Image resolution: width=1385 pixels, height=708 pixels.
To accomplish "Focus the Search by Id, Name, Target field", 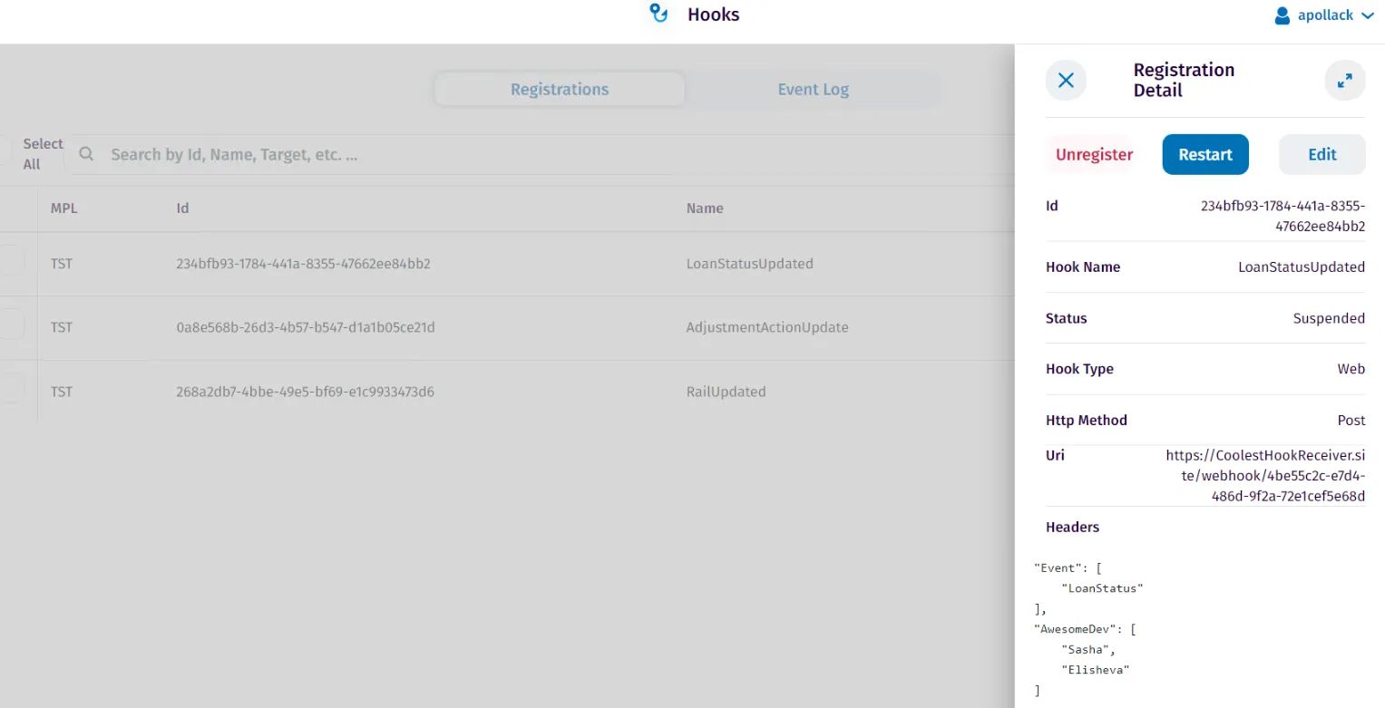I will (544, 155).
